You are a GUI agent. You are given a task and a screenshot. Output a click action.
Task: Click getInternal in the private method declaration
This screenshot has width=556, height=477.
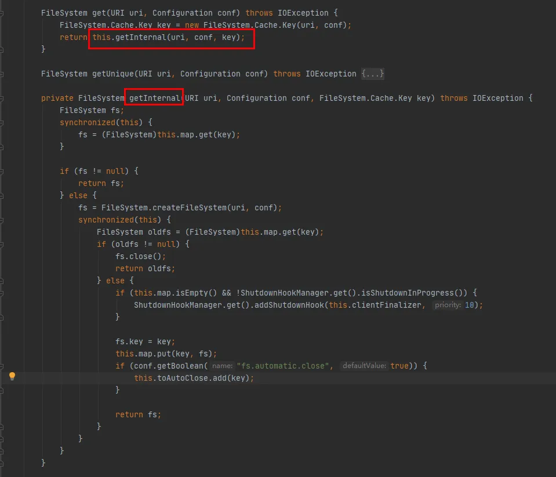[155, 98]
